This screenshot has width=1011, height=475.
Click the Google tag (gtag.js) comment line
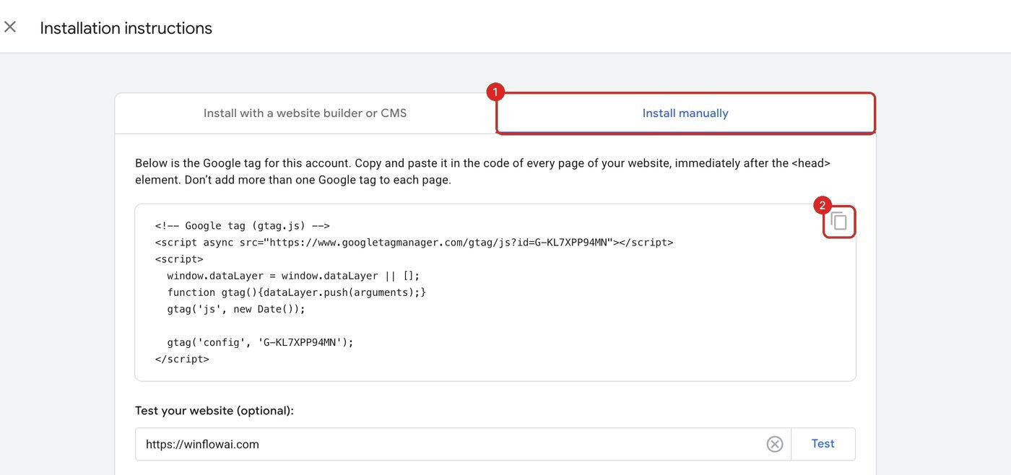click(242, 226)
